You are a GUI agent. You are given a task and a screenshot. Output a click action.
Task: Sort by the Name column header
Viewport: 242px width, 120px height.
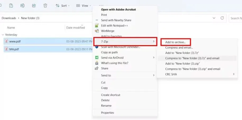(11, 28)
